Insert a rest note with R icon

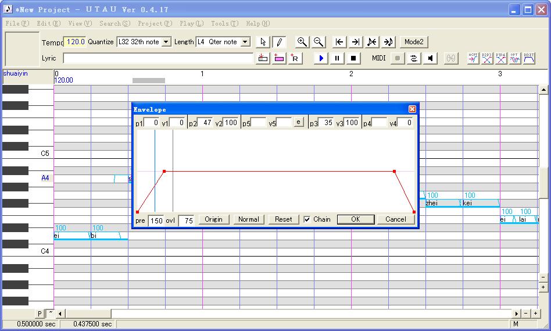pos(295,58)
